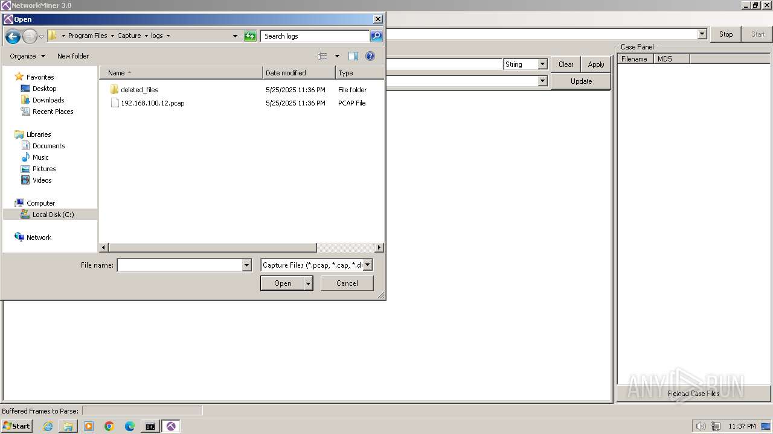Select Downloads under Favorites
The width and height of the screenshot is (773, 434).
(48, 100)
